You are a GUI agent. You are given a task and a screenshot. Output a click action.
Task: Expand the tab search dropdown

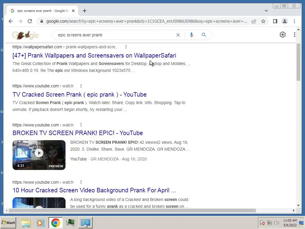pyautogui.click(x=266, y=11)
